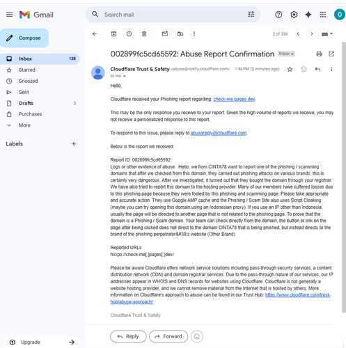Click the Labels heading
The image size is (346, 348).
click(15, 144)
